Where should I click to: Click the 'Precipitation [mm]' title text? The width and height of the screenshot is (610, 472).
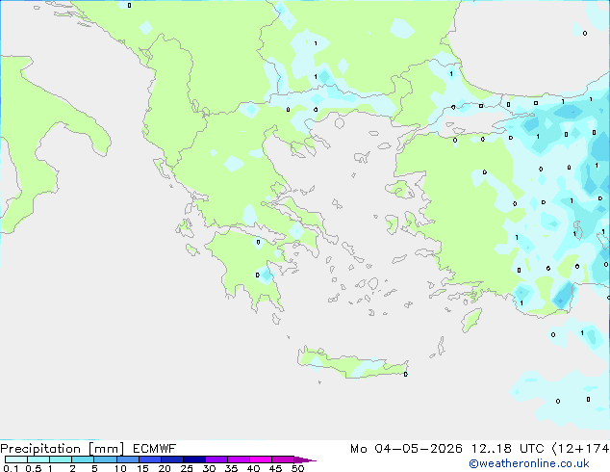pyautogui.click(x=63, y=449)
